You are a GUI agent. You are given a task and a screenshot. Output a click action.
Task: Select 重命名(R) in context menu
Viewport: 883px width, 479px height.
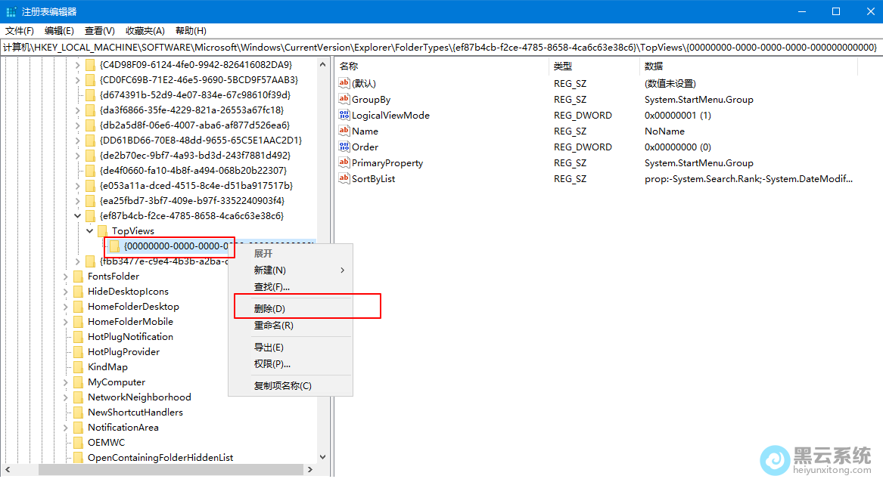(x=273, y=326)
